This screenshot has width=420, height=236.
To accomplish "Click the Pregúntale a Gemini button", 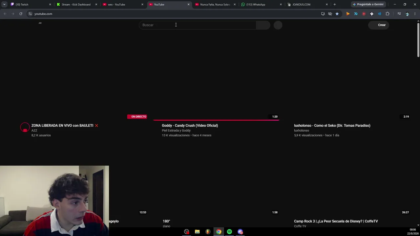I will 368,5.
